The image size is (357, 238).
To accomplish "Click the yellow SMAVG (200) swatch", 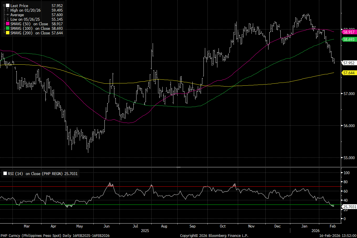I will pyautogui.click(x=8, y=33).
